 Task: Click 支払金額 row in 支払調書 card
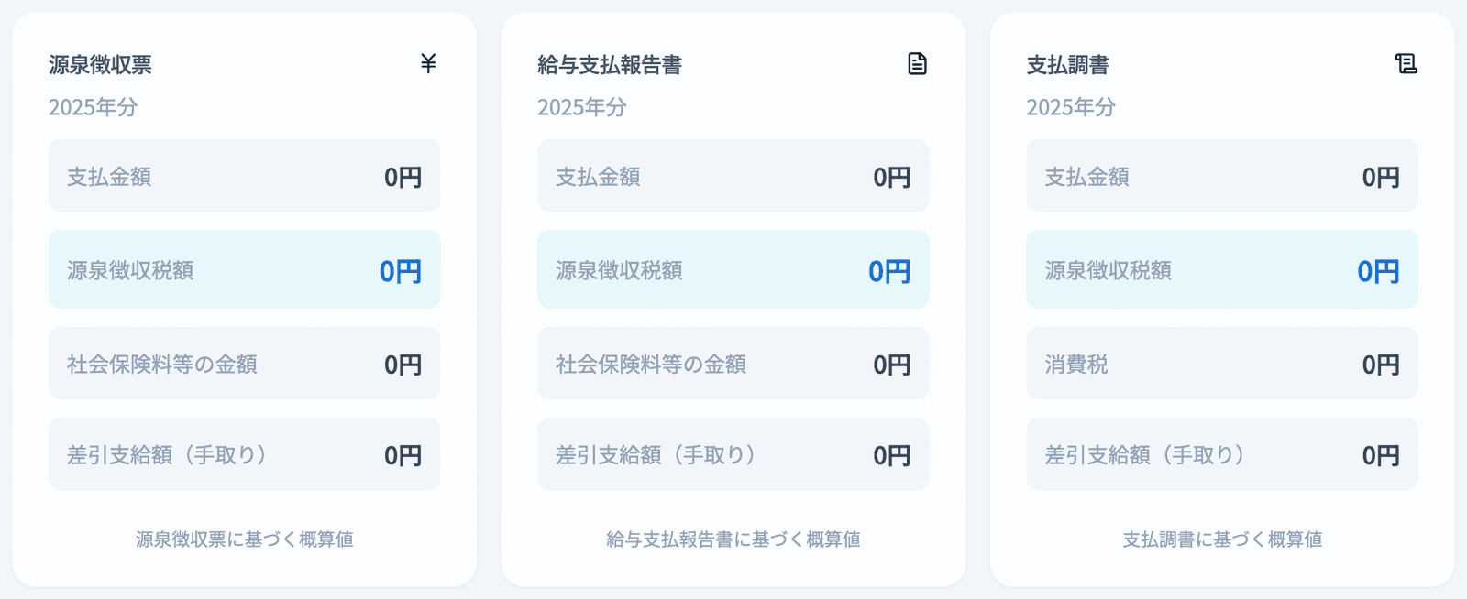(1222, 176)
